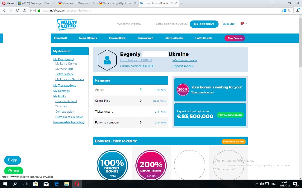The width and height of the screenshot is (302, 188).
Task: Open My Transactions in the sidebar
Action: coord(64,86)
